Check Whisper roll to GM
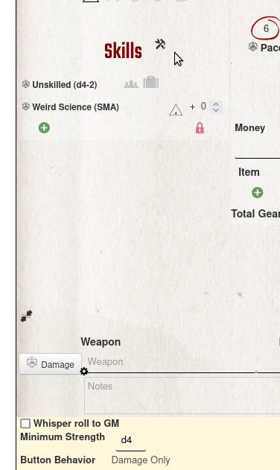The height and width of the screenshot is (470, 280). [25, 424]
